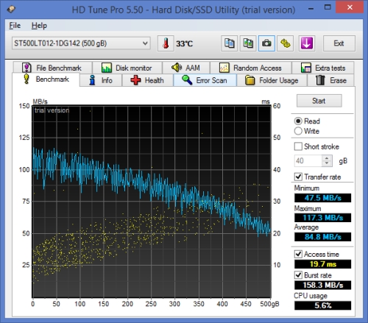Click the HD Tune app icon in title bar
This screenshot has width=368, height=323.
tap(11, 10)
